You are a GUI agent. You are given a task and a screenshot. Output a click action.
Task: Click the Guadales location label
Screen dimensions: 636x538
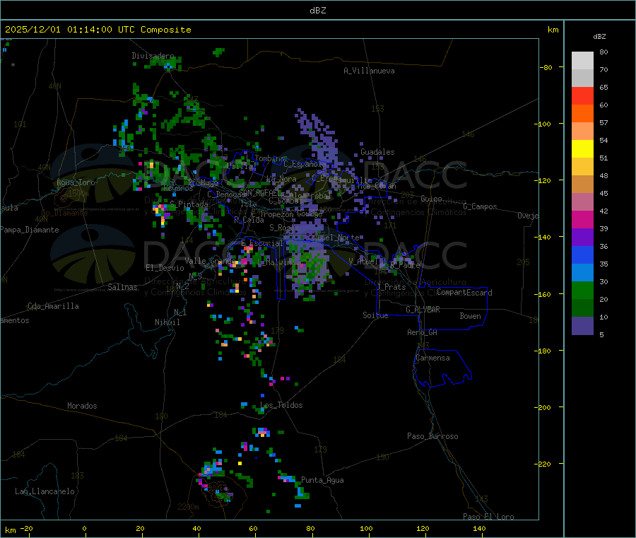[x=377, y=152]
